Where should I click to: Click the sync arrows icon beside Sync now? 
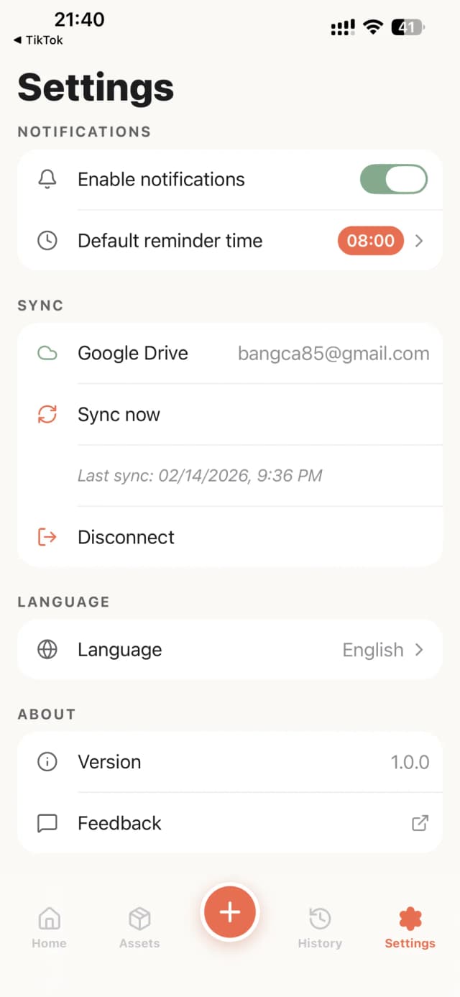[x=47, y=414]
